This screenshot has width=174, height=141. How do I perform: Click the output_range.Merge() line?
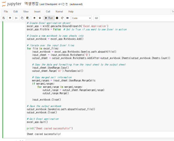tap(55, 93)
